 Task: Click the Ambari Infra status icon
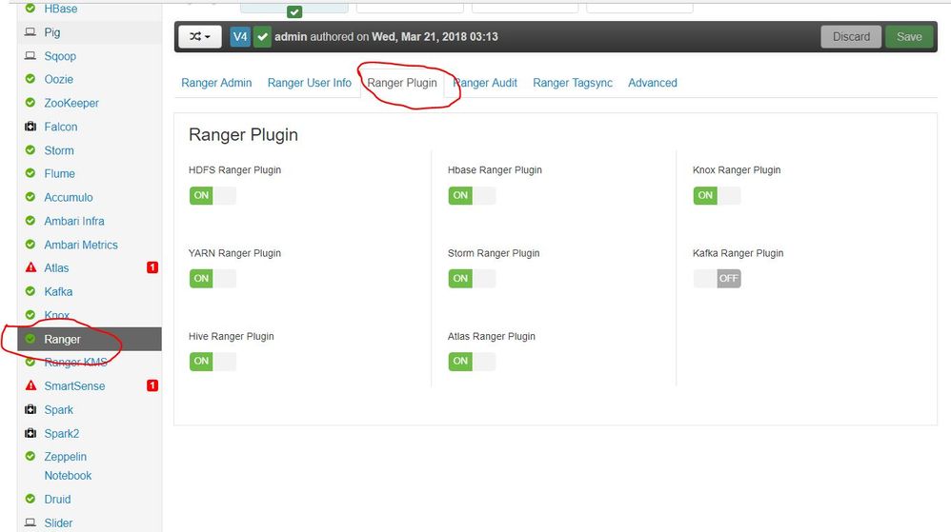tap(30, 221)
